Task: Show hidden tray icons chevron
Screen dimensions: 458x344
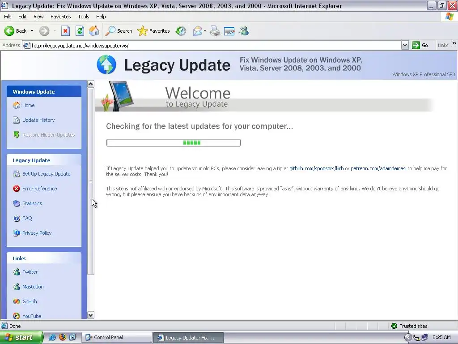Action: click(408, 337)
